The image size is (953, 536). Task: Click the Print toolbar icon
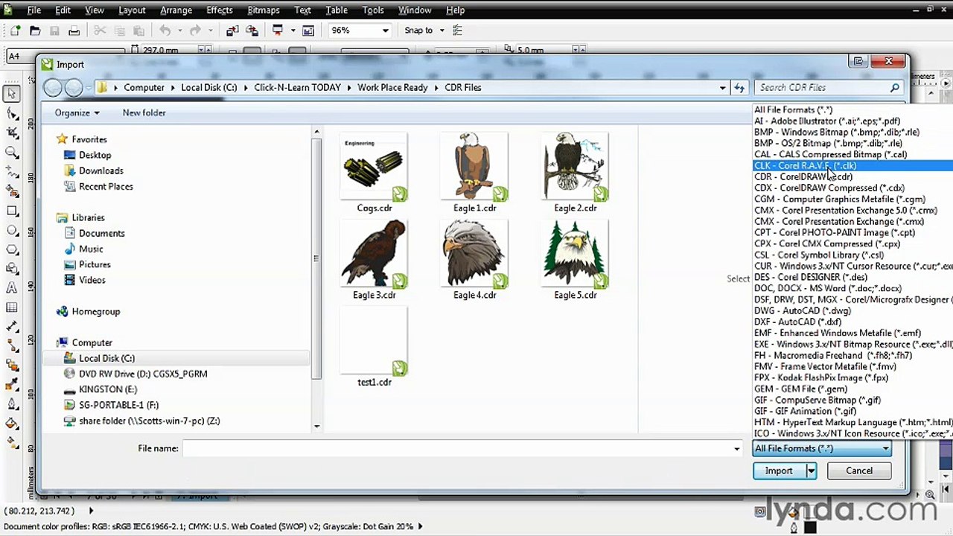pos(74,31)
